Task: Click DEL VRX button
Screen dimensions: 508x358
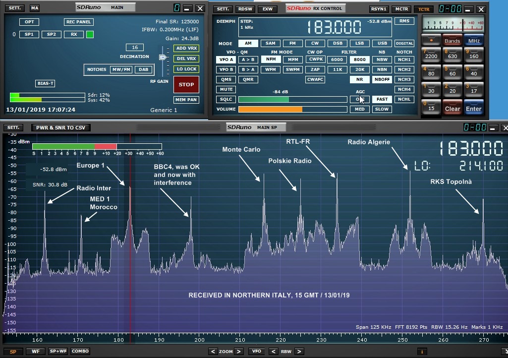Action: (186, 59)
